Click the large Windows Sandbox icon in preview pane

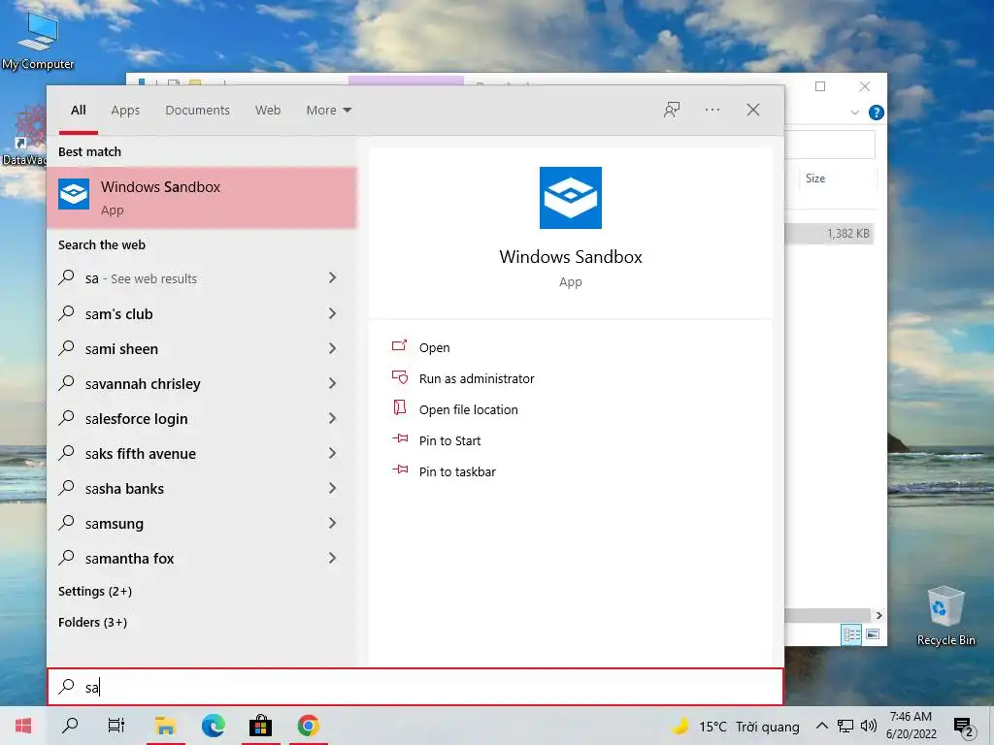point(571,198)
